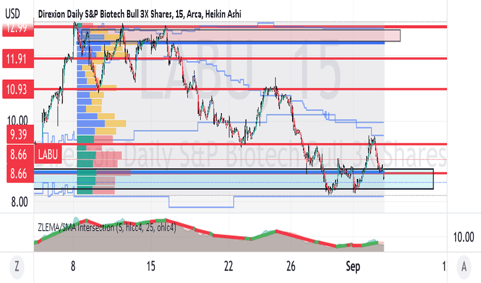Click date label 22 on time axis
The width and height of the screenshot is (481, 283).
pyautogui.click(x=229, y=266)
